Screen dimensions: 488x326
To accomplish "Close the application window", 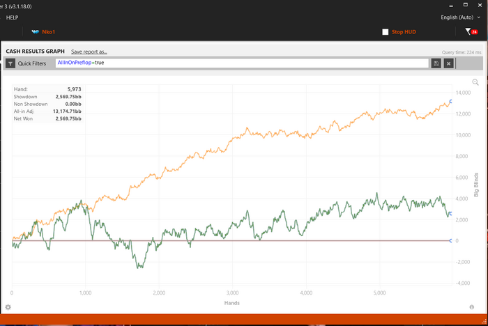I will pyautogui.click(x=480, y=5).
